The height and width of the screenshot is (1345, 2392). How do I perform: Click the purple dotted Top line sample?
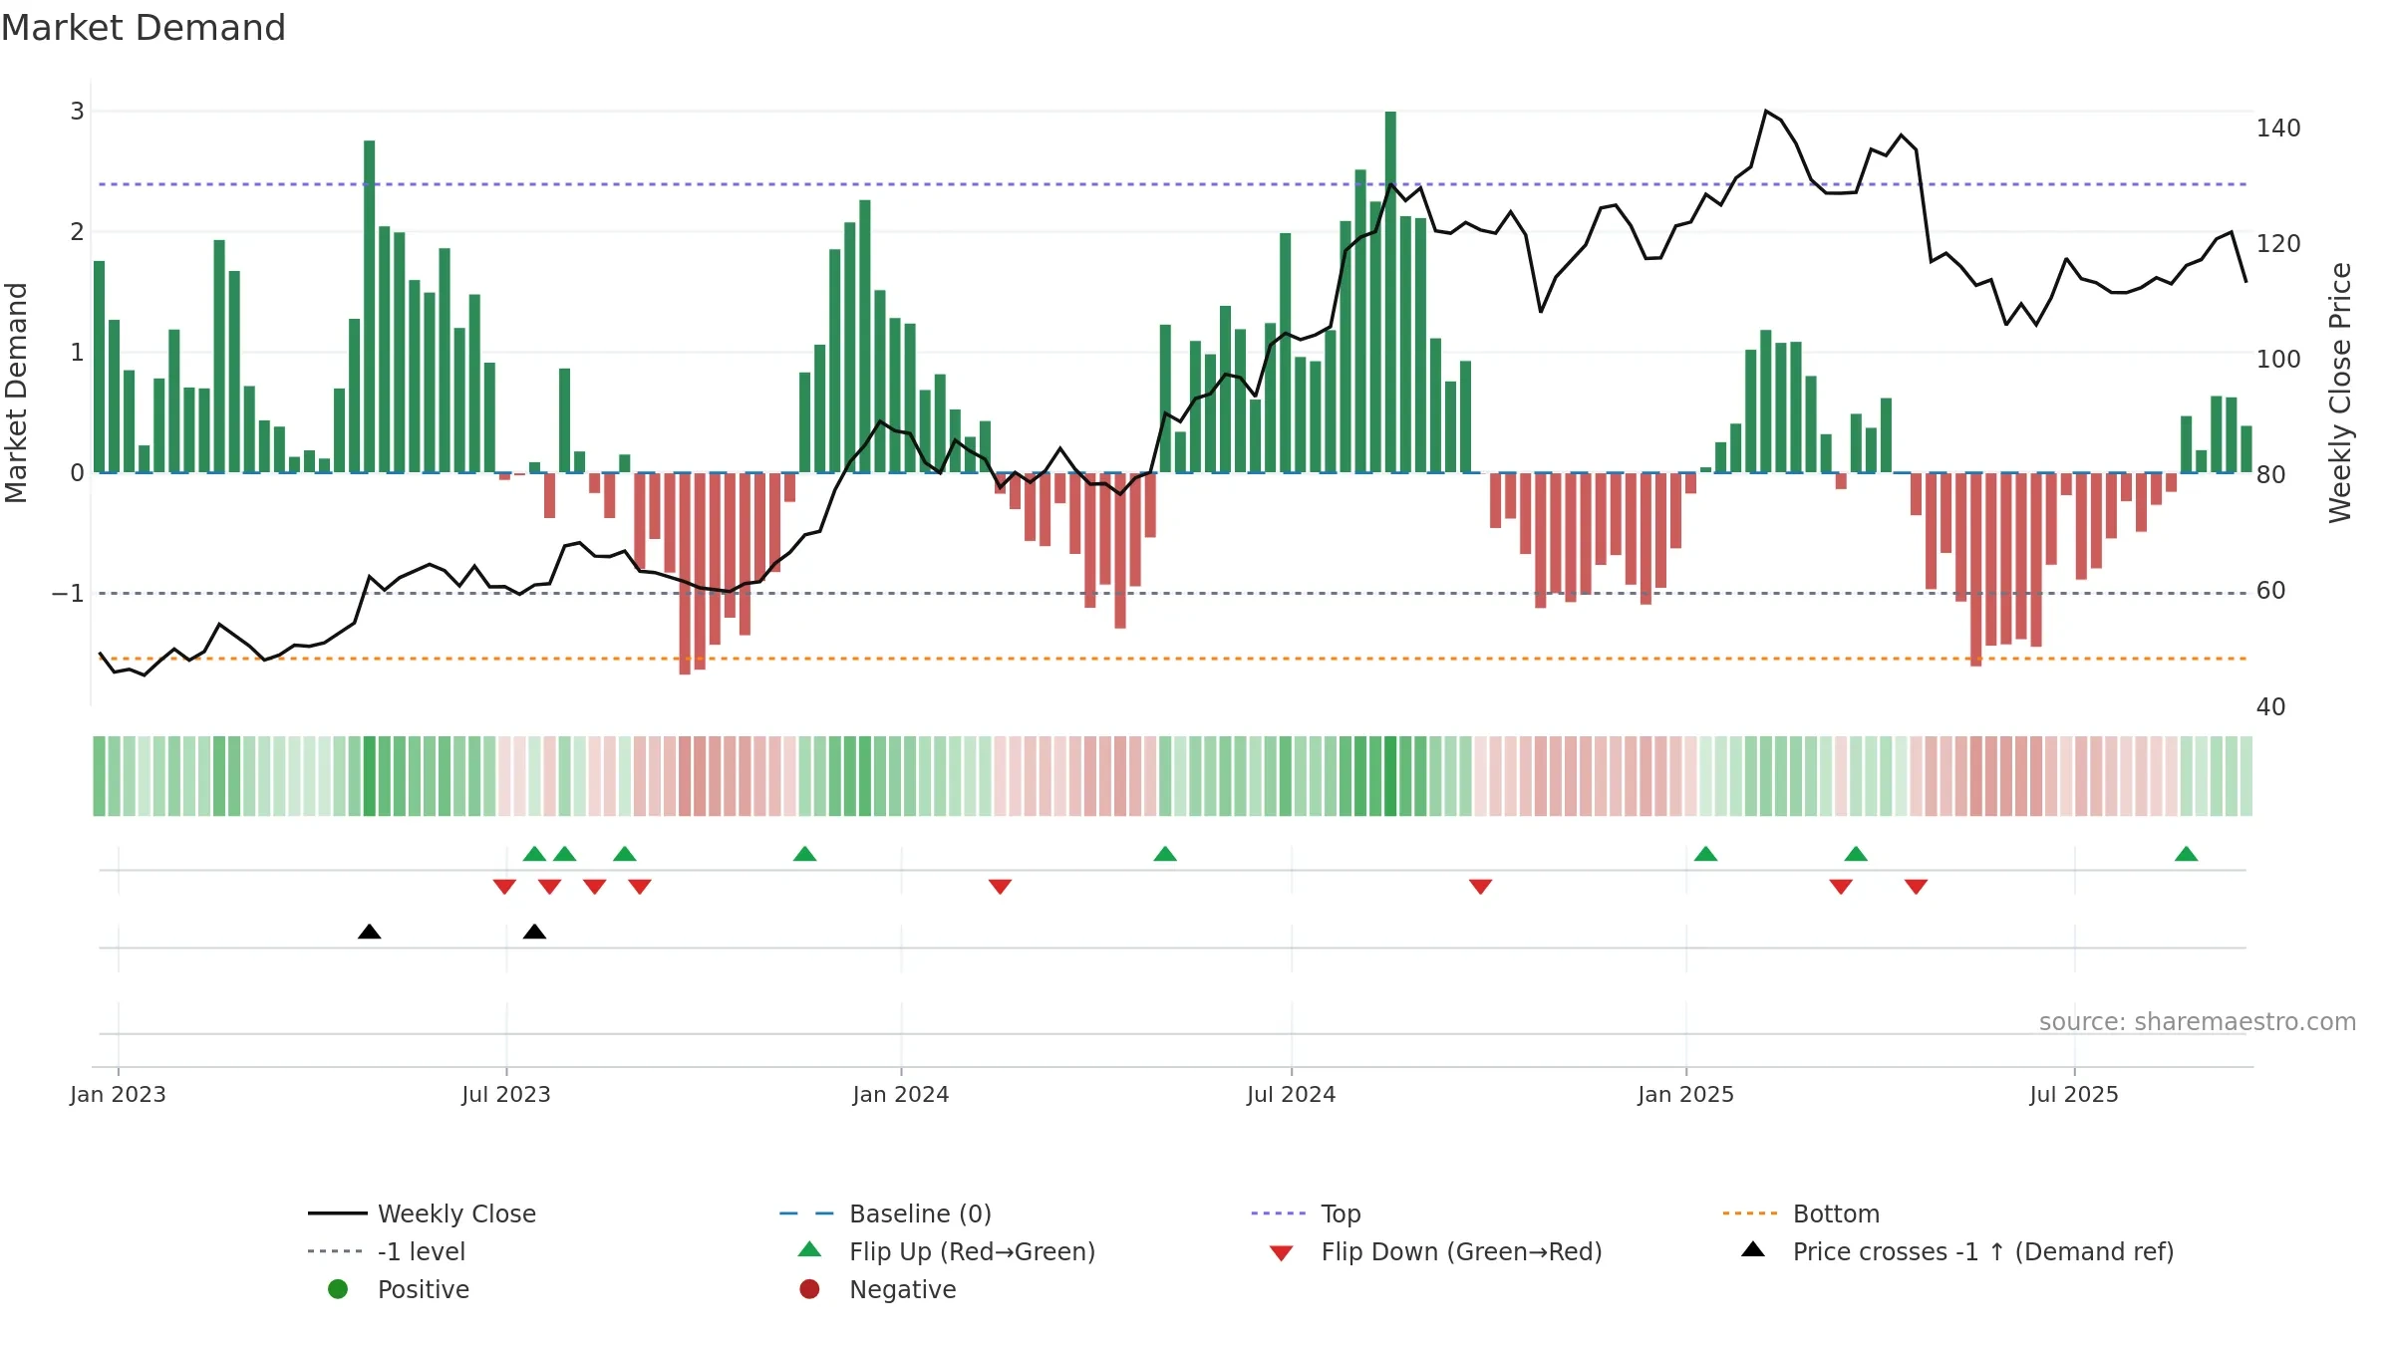tap(1279, 1213)
